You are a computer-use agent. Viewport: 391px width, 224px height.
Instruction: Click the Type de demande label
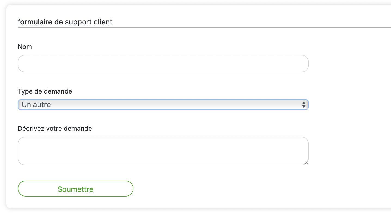click(x=45, y=91)
